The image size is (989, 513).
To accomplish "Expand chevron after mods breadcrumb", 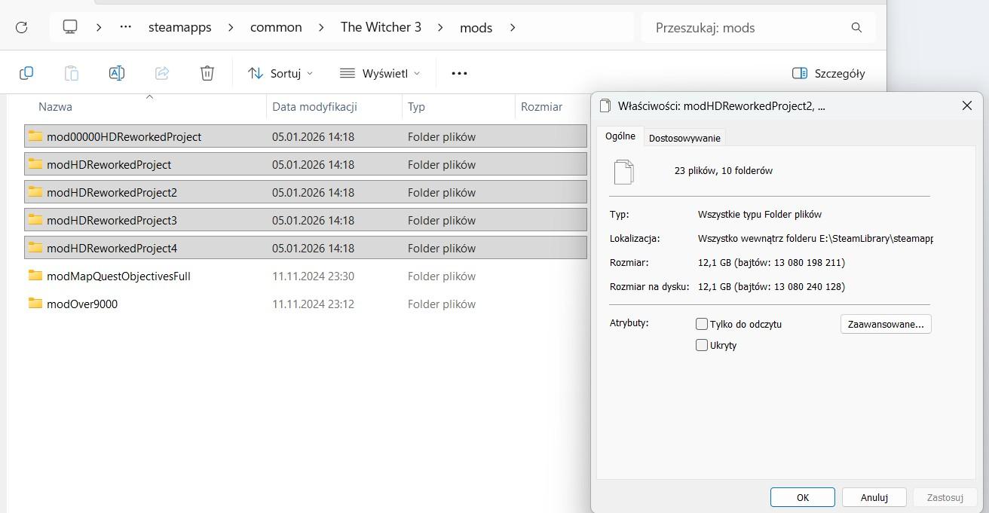I will click(513, 27).
